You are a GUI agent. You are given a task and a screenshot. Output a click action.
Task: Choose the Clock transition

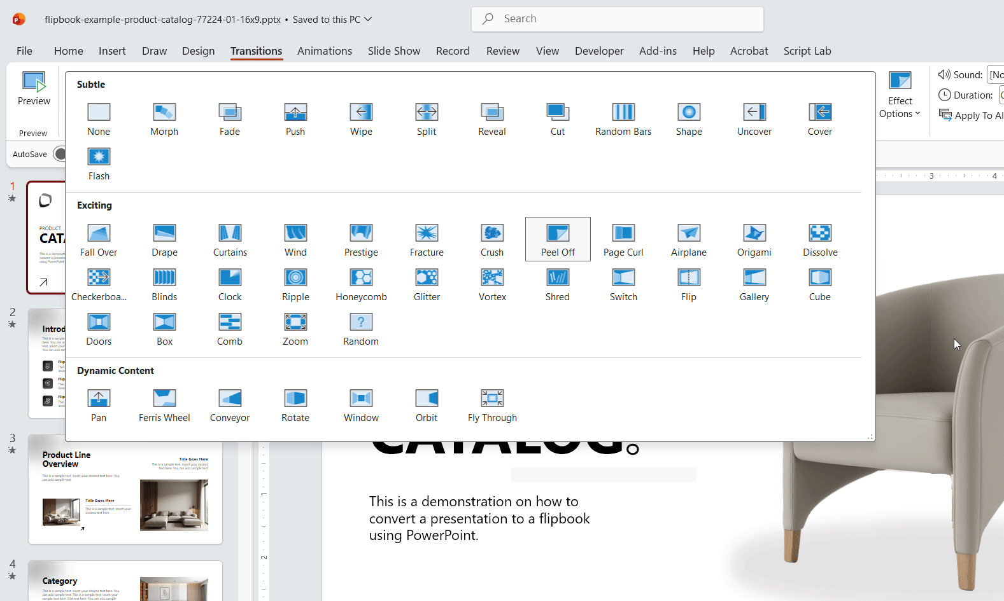coord(230,284)
